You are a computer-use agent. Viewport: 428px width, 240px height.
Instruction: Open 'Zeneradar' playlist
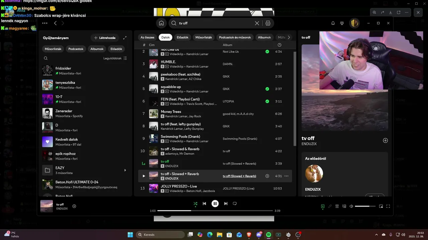(x=85, y=113)
